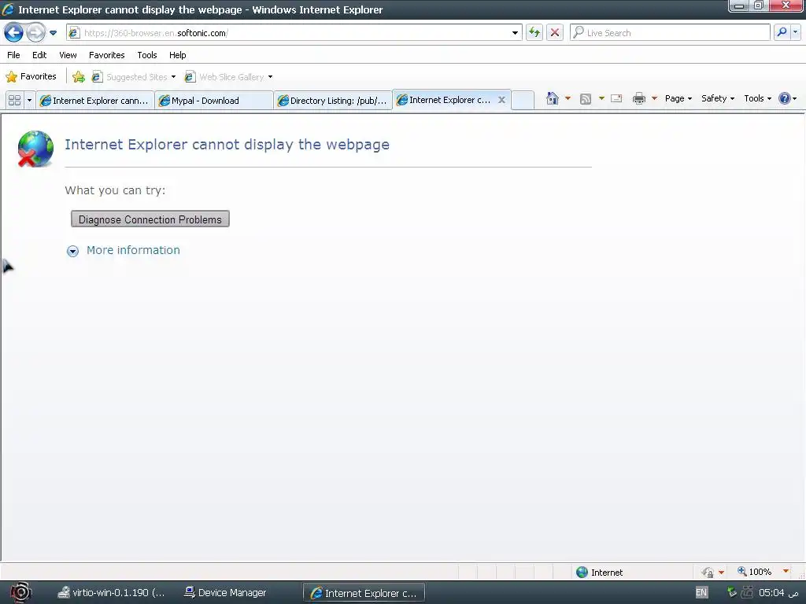The image size is (806, 604).
Task: Expand the More information arrow icon
Action: (72, 251)
